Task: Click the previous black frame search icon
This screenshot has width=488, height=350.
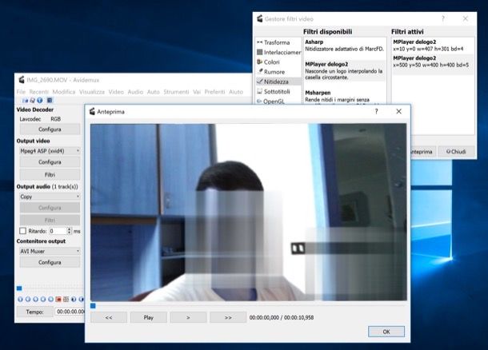Action: click(74, 300)
